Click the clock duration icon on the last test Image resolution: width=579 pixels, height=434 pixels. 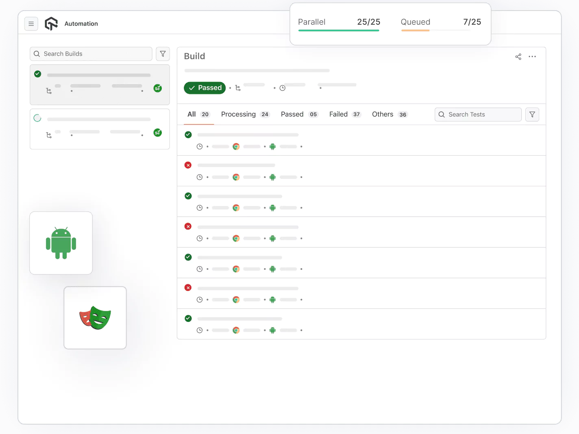[x=200, y=330]
